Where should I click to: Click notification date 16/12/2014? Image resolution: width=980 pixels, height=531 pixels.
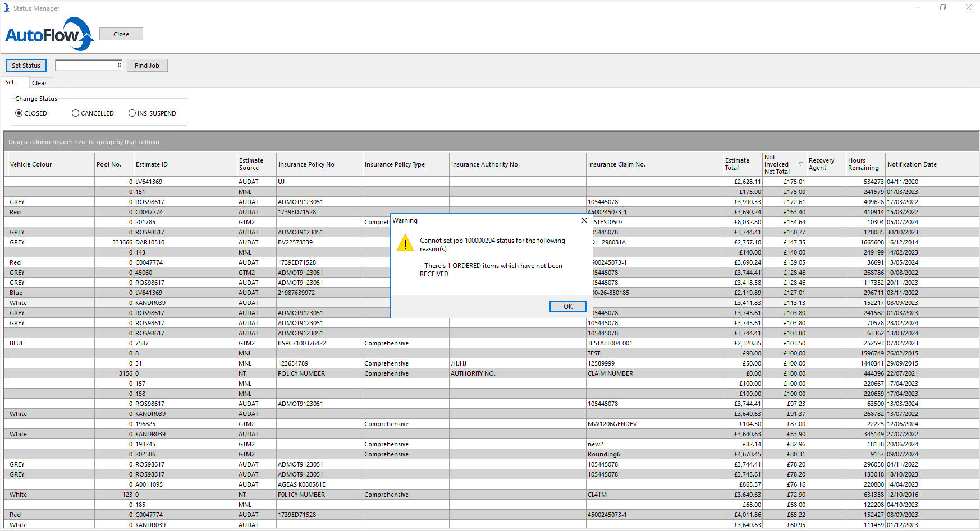tap(932, 242)
